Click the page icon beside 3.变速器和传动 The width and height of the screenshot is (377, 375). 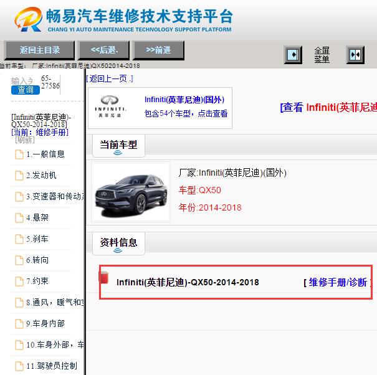pyautogui.click(x=19, y=197)
